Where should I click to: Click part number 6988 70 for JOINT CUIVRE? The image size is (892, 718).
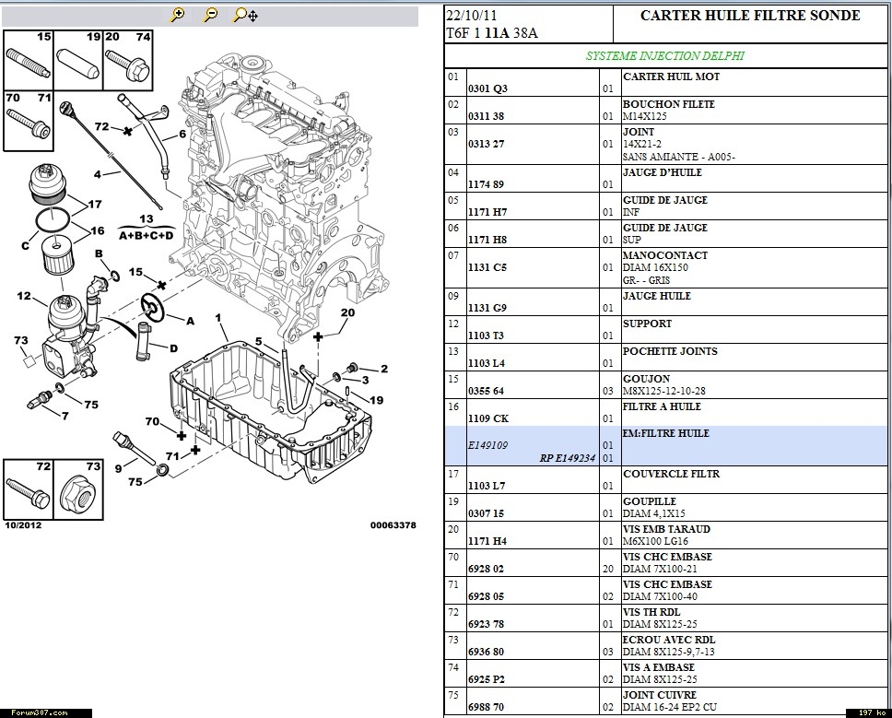tap(487, 707)
